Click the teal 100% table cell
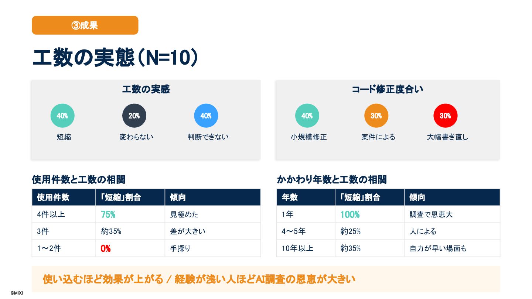 tap(350, 214)
